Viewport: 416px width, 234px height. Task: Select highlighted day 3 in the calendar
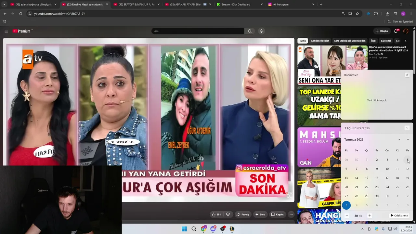coord(346,205)
